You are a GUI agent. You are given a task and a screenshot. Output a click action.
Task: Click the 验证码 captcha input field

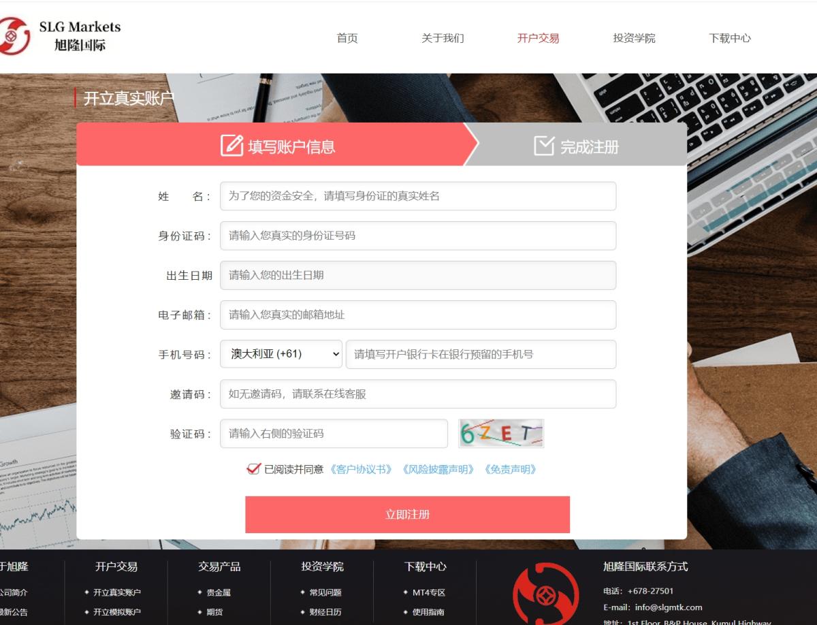click(x=334, y=434)
